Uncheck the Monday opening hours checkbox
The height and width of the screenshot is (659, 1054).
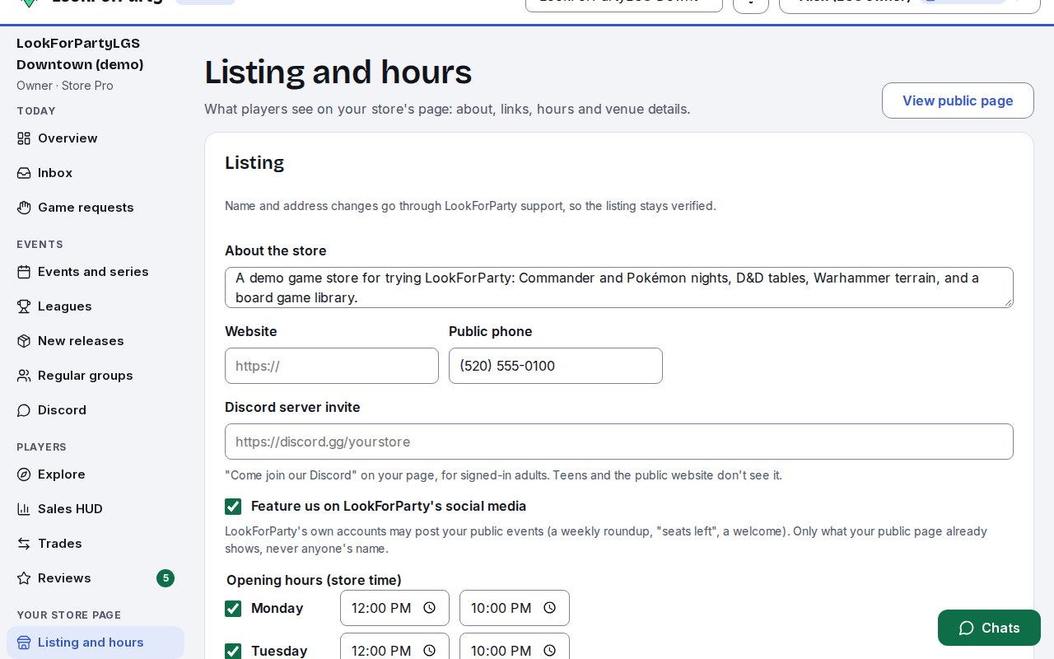tap(233, 608)
